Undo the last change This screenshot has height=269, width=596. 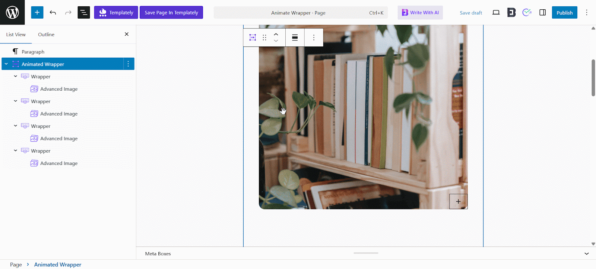53,12
